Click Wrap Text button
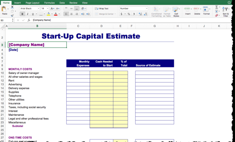The width and height of the screenshot is (235, 142). click(x=101, y=9)
